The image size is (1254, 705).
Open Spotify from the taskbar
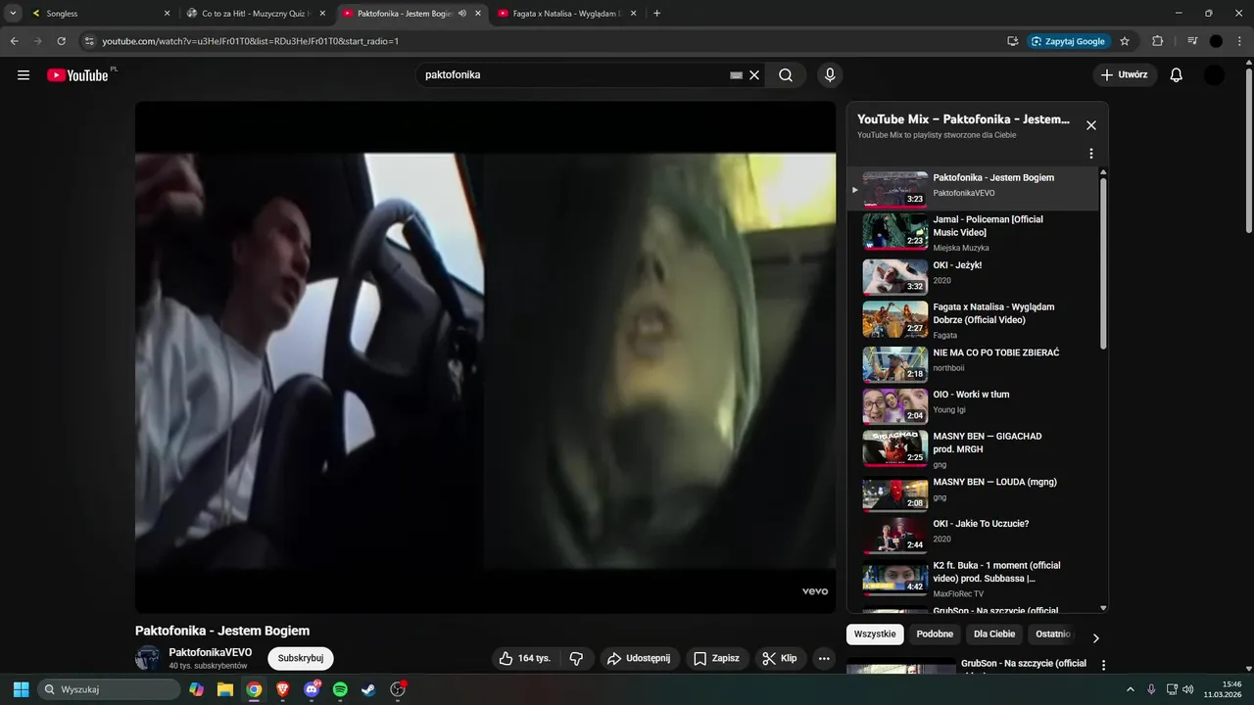340,689
